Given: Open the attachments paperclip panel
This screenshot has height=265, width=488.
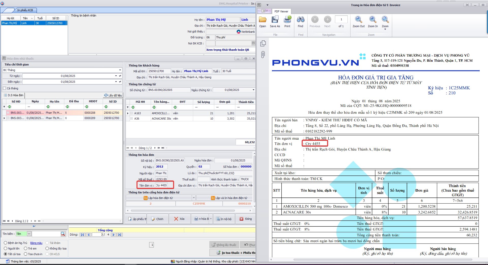Looking at the screenshot, I should coord(263,54).
